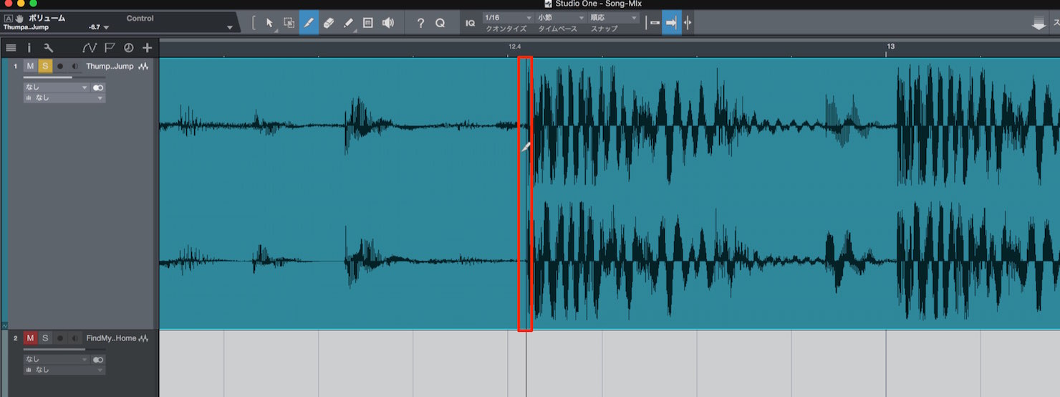The image size is (1060, 397).
Task: Open the 小節 timebase dropdown
Action: (x=562, y=17)
